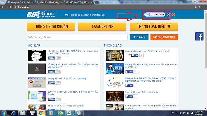The image size is (207, 116).
Task: Open the Poker 5 lít notice link
Action: (147, 51)
